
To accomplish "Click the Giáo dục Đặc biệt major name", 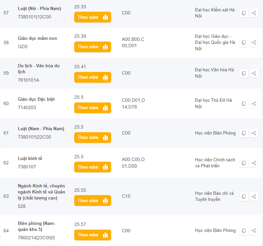I will point(36,99).
